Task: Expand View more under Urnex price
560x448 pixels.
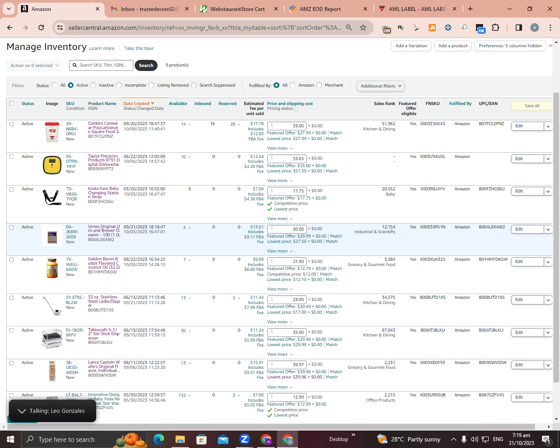Action: click(280, 251)
